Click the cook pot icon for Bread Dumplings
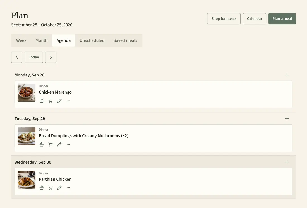 pos(42,144)
